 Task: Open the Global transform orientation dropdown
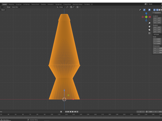click(61, 7)
